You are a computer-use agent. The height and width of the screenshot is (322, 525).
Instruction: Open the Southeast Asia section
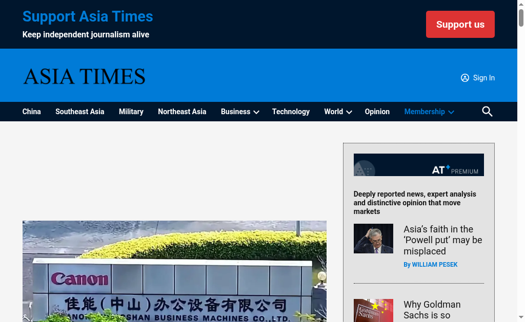(79, 112)
